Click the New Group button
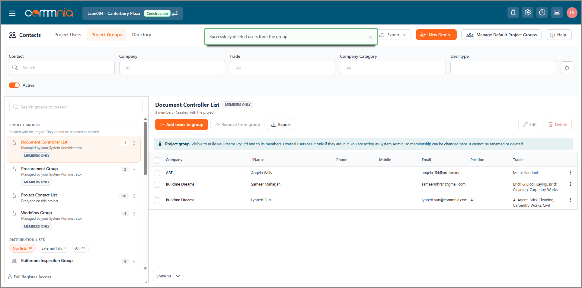The height and width of the screenshot is (288, 582). (x=436, y=35)
